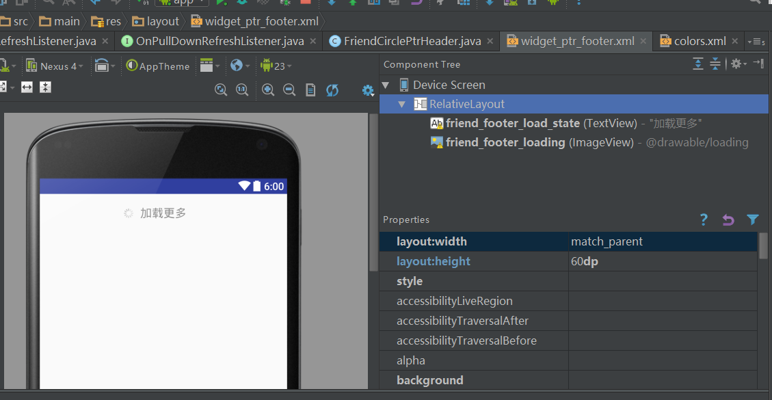Show hidden editor tabs list
Screen dimensions: 772x400
pyautogui.click(x=756, y=42)
